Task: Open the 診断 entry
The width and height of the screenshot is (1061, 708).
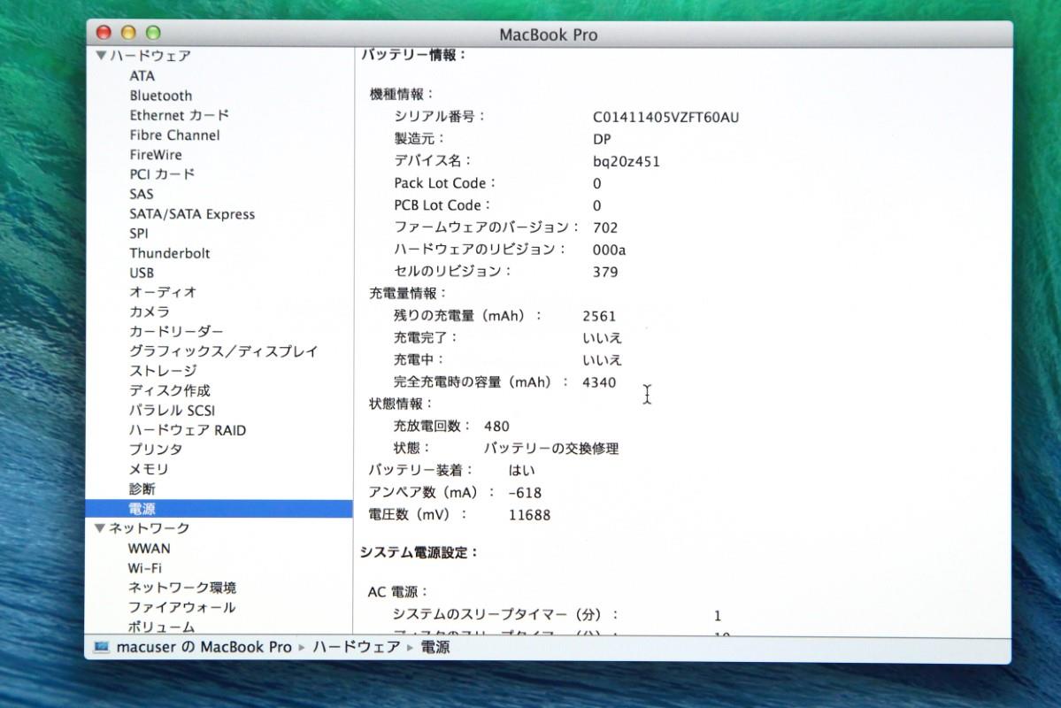Action: click(142, 489)
